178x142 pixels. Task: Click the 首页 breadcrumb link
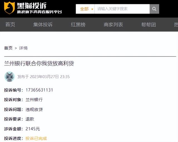click(x=8, y=48)
